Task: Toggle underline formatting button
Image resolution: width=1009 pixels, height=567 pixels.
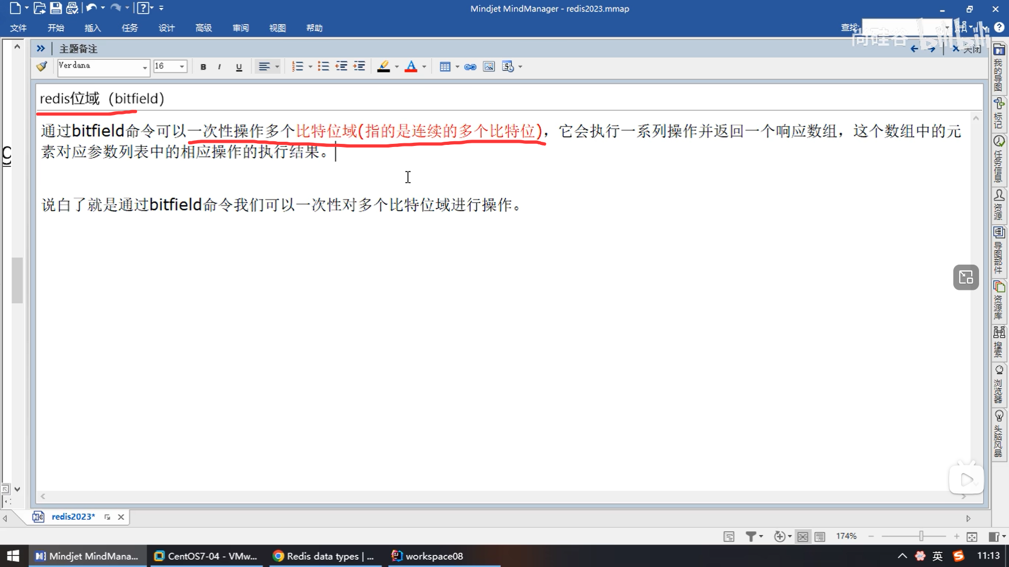Action: click(x=239, y=67)
